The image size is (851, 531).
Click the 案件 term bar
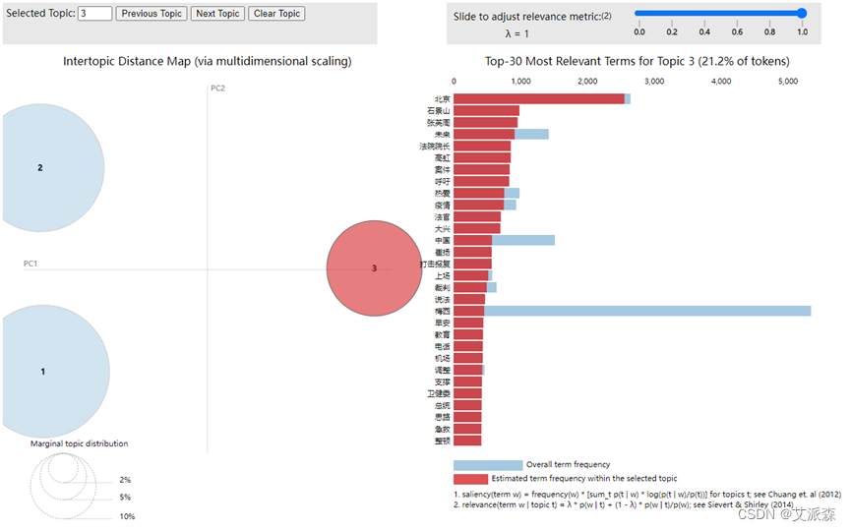481,170
